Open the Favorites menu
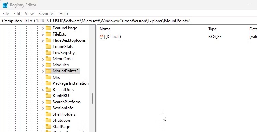The height and width of the screenshot is (132, 257). click(46, 14)
